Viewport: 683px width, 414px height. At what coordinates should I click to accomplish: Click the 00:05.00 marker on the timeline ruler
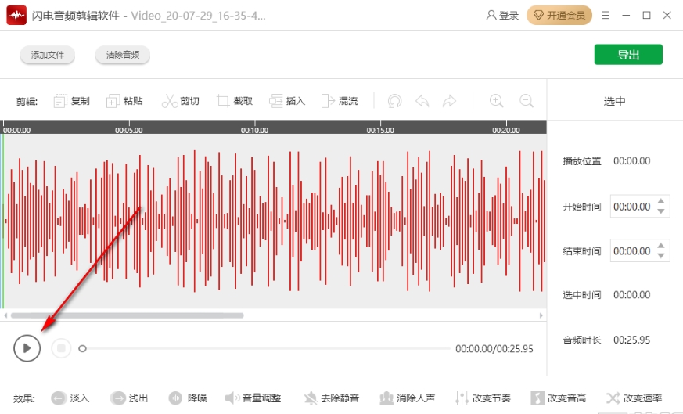[128, 130]
